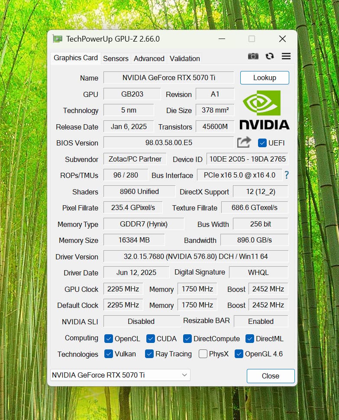Click the NVIDIA SLI field Disabled

[x=141, y=321]
